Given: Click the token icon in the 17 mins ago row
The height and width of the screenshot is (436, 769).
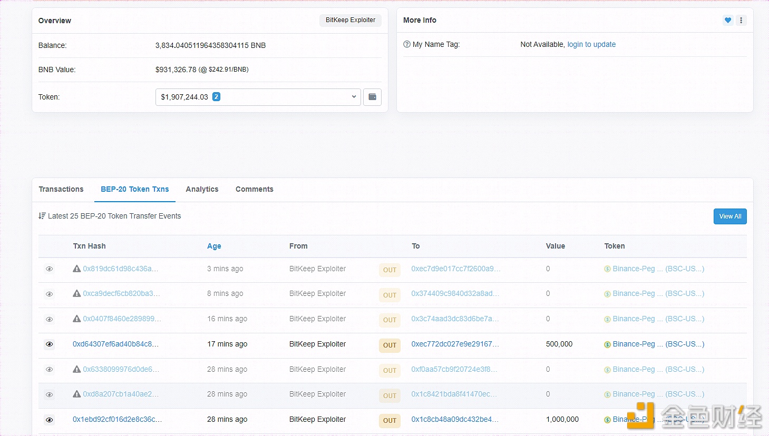Looking at the screenshot, I should pos(607,344).
